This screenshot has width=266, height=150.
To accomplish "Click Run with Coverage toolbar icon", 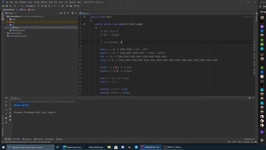I will 46,6.
